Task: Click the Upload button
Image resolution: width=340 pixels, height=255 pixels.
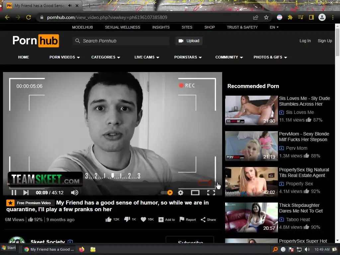Action: (189, 41)
